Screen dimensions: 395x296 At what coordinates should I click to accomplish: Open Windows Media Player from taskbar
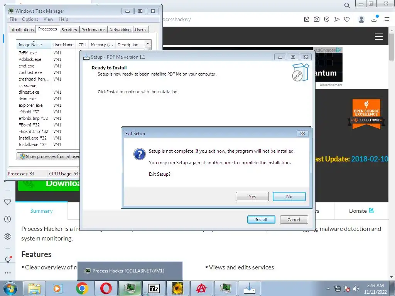(58, 288)
